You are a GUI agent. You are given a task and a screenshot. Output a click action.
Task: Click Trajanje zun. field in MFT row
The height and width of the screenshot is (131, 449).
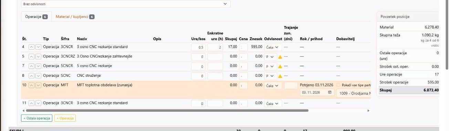291,85
